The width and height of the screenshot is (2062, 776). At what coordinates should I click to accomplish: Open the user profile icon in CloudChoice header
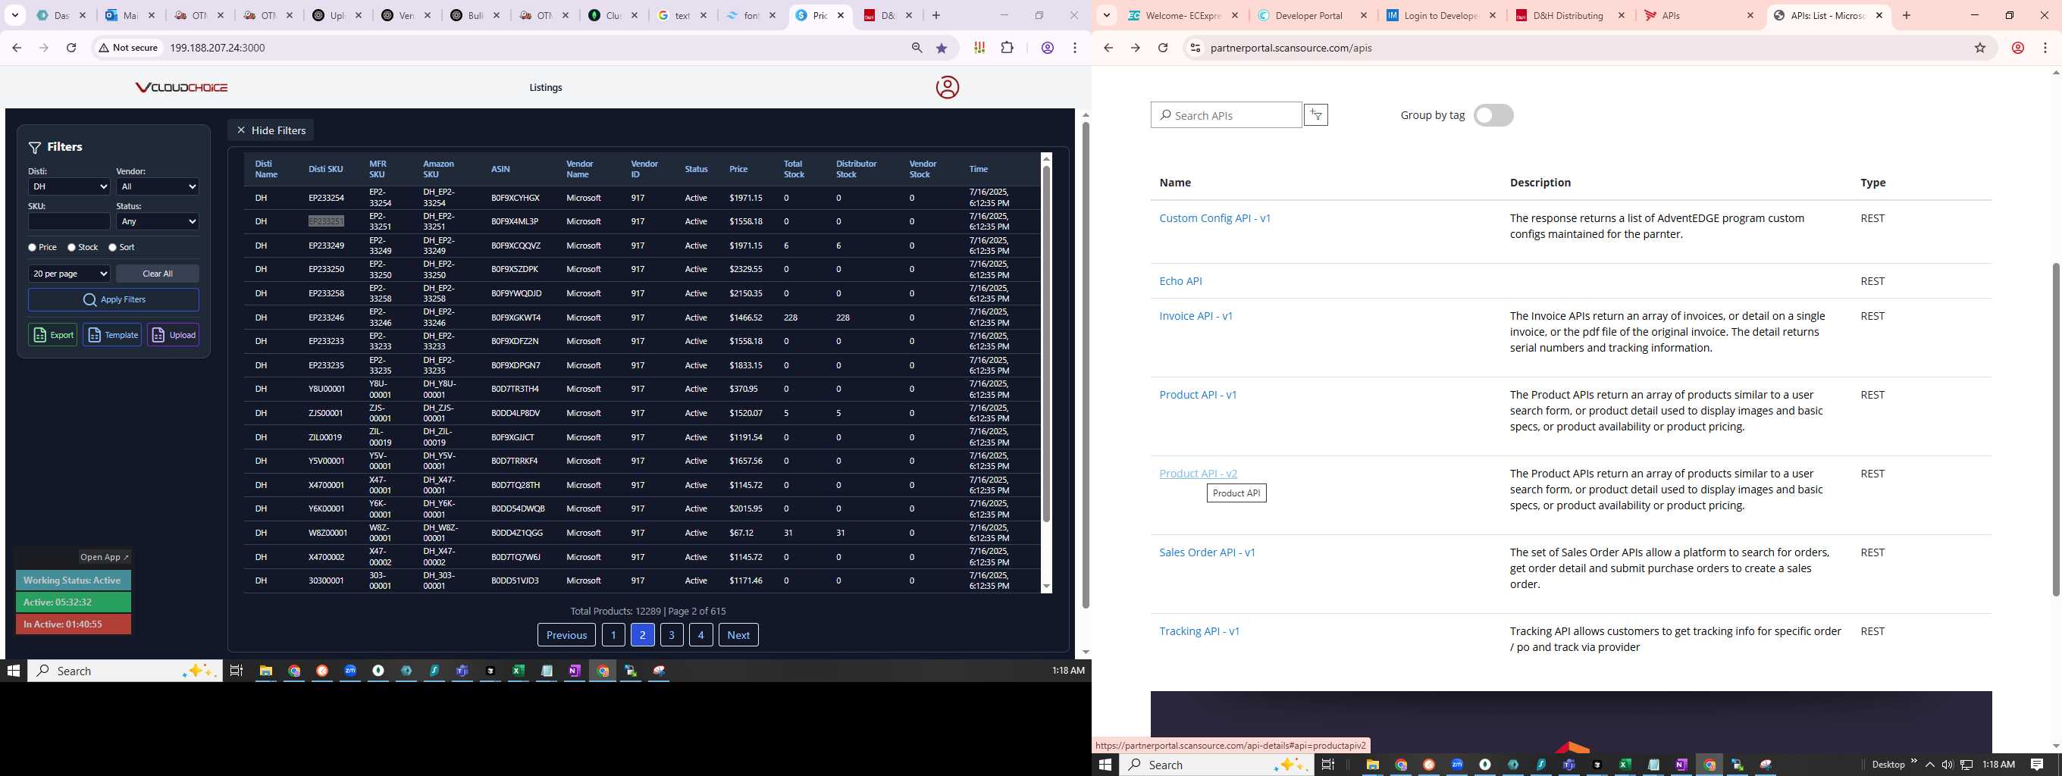pos(947,87)
